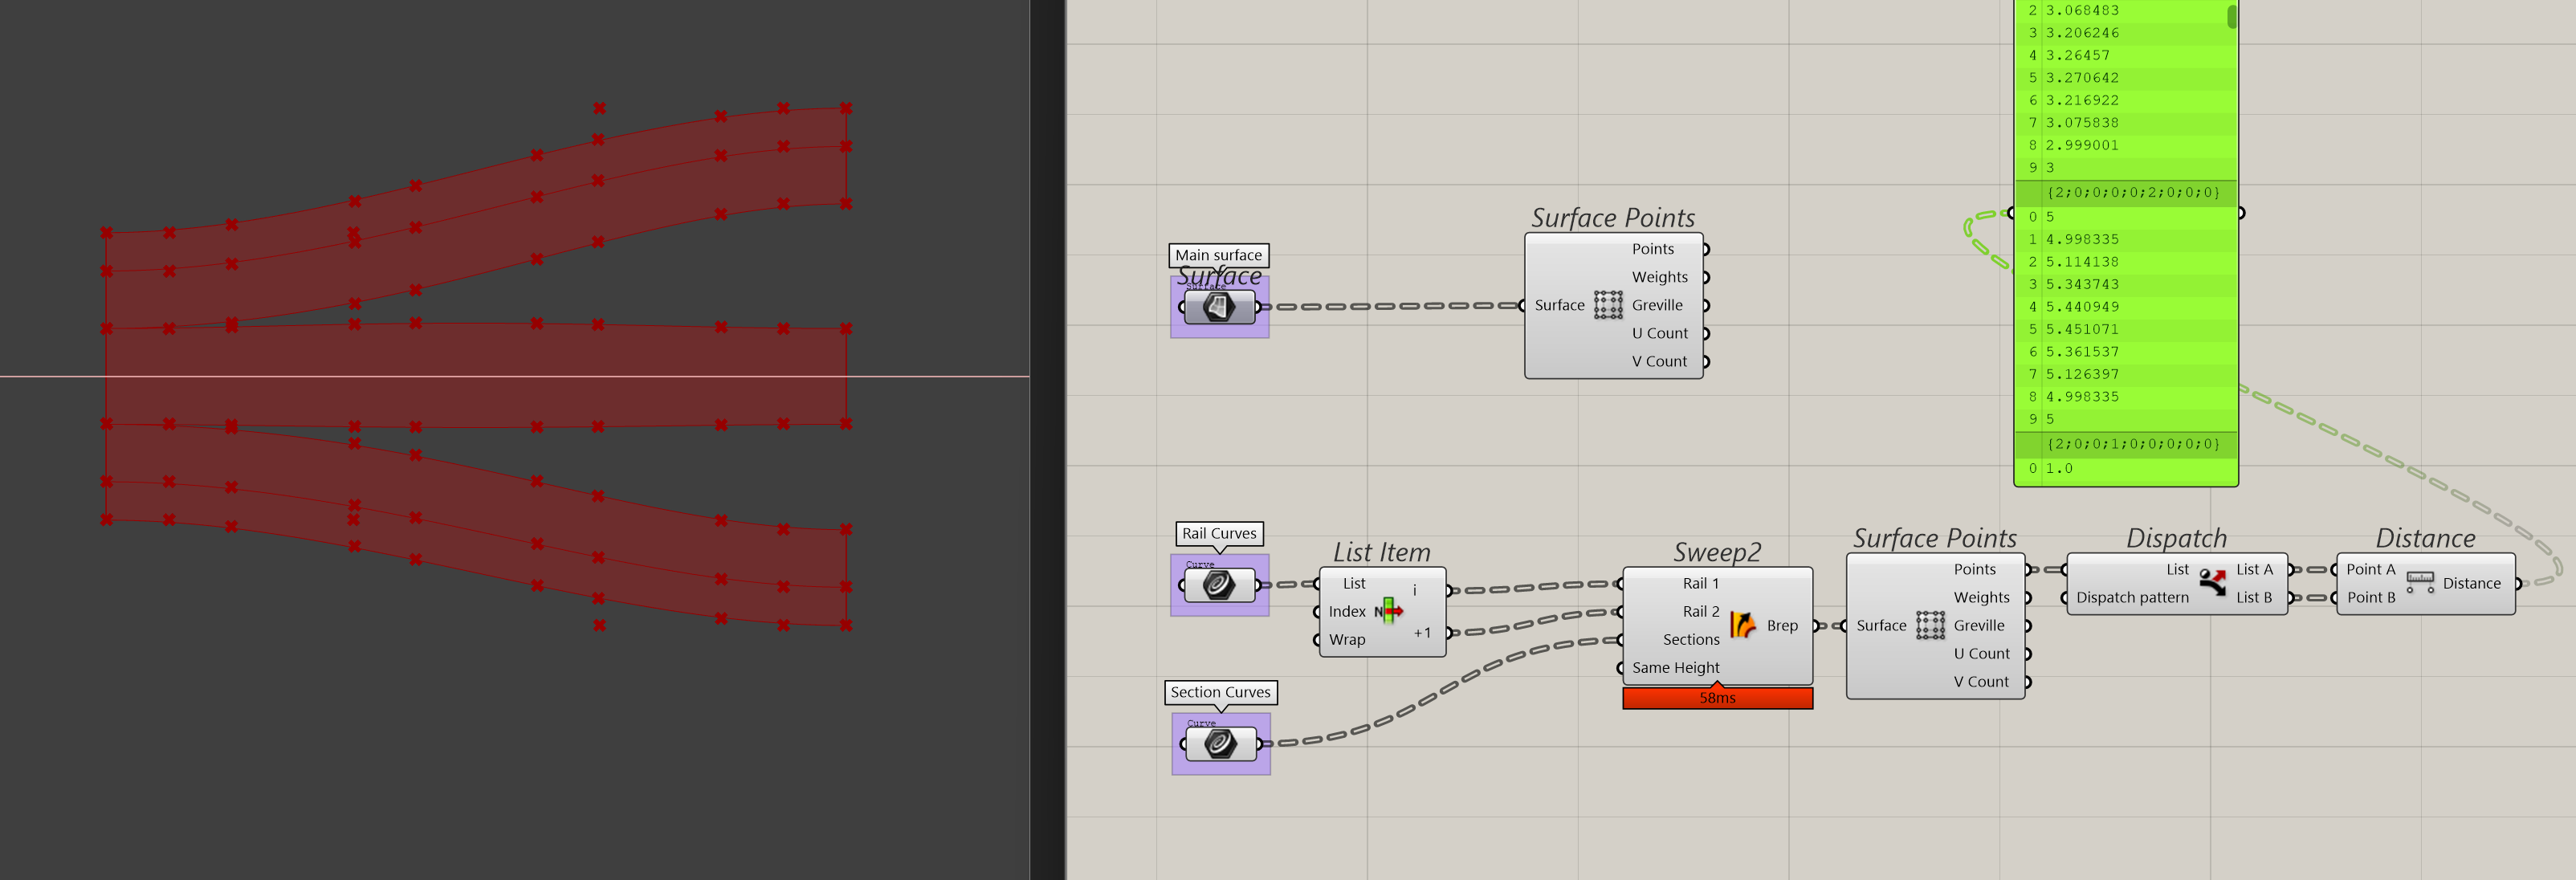This screenshot has width=2576, height=880.
Task: Click the +1 output of List Item
Action: pos(1422,633)
